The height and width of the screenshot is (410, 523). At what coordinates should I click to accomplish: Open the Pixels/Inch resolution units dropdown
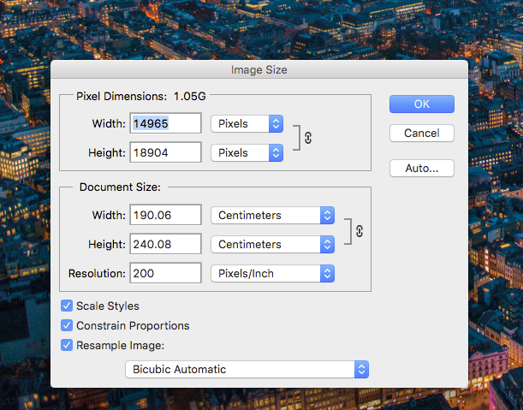click(272, 274)
